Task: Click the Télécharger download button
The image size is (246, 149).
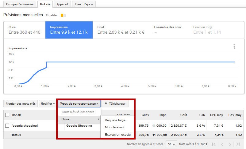Action: (x=115, y=104)
